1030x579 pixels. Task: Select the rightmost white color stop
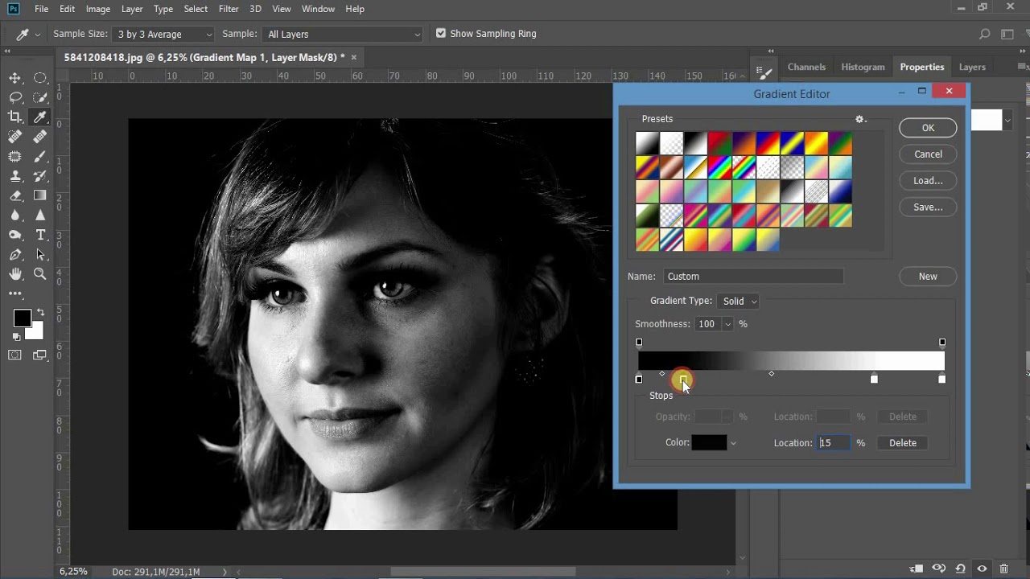pos(942,378)
